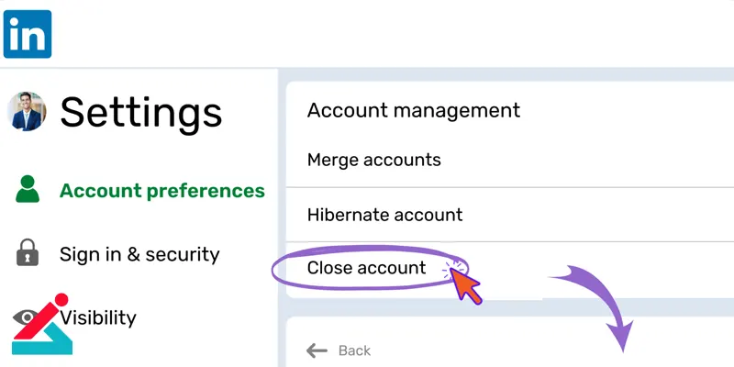Click the purple curved down arrow
This screenshot has width=734, height=367.
(597, 308)
